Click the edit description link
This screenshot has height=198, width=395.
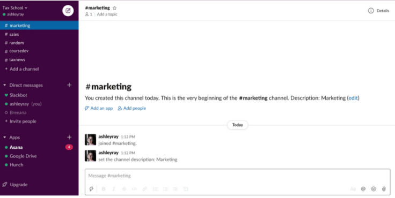pyautogui.click(x=353, y=98)
